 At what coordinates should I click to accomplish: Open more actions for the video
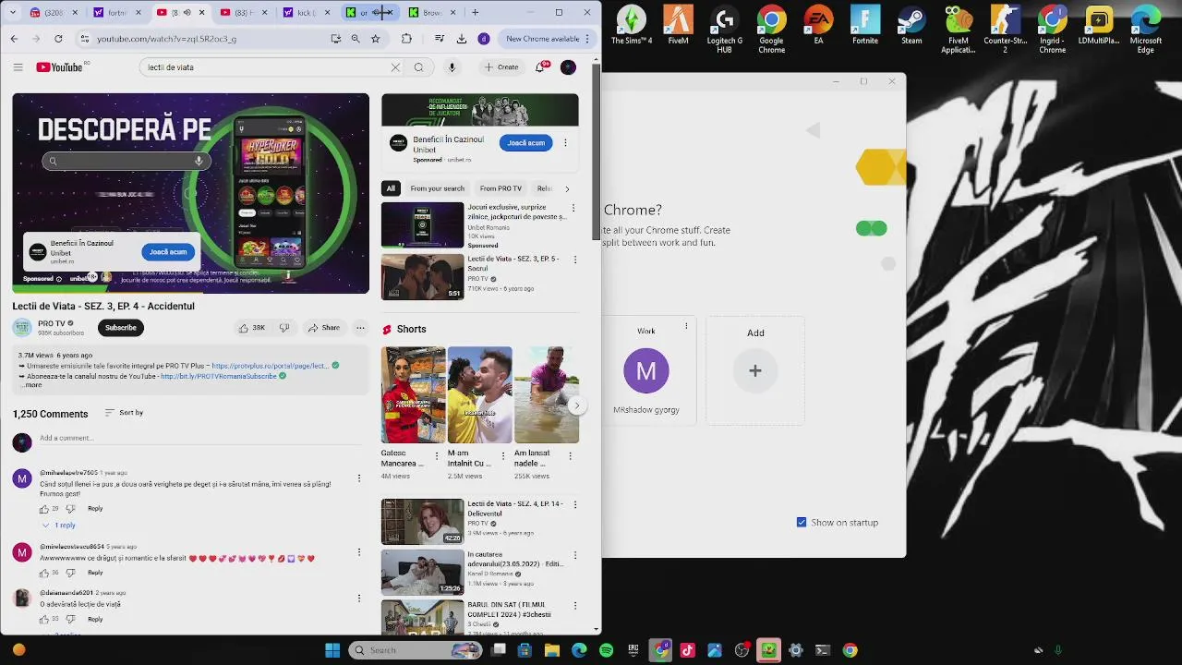click(360, 328)
